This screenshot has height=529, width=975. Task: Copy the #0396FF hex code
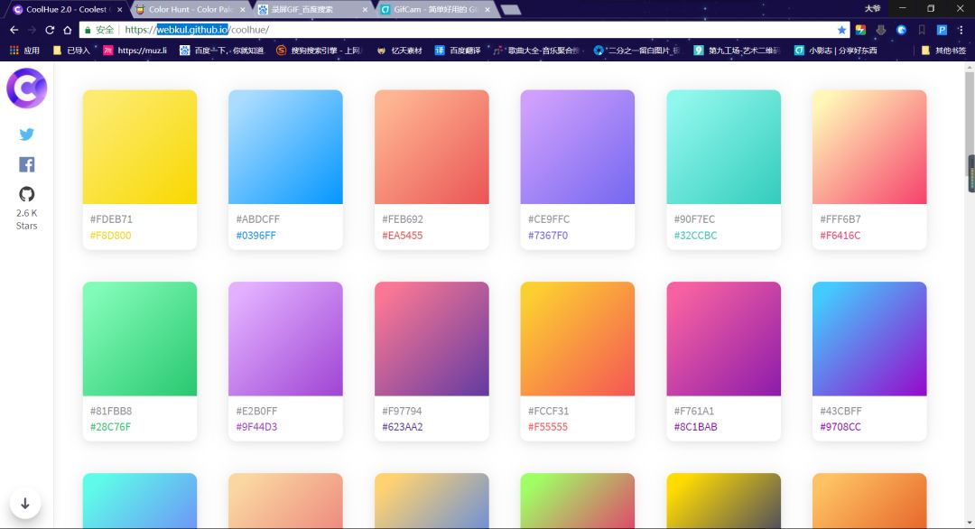click(x=256, y=236)
